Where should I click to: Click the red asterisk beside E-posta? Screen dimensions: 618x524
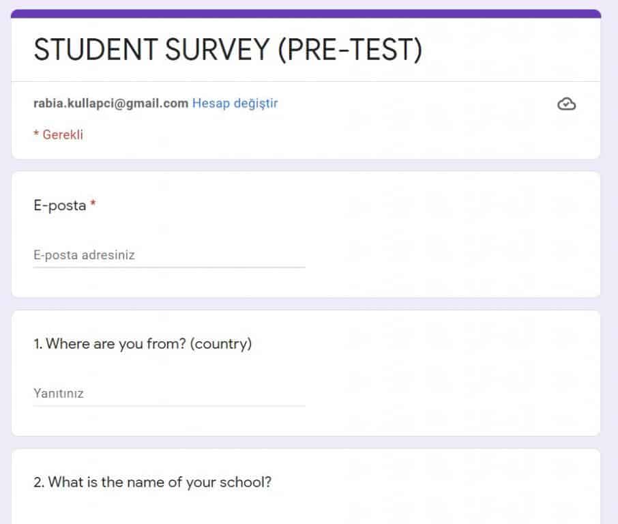[x=93, y=205]
